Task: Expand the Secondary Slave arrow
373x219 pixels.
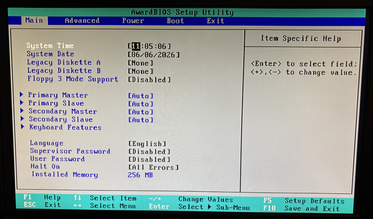Action: point(22,119)
